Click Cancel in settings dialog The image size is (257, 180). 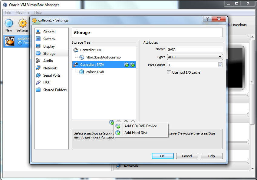[187, 156]
